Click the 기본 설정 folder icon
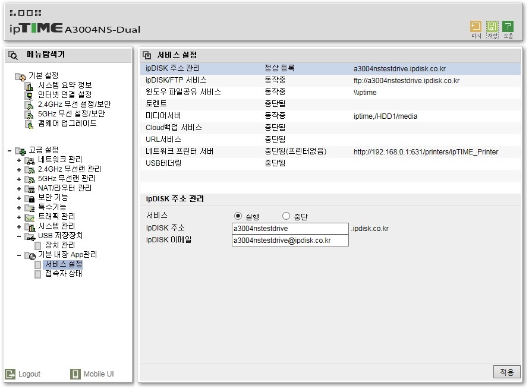Image resolution: width=529 pixels, height=389 pixels. [20, 77]
